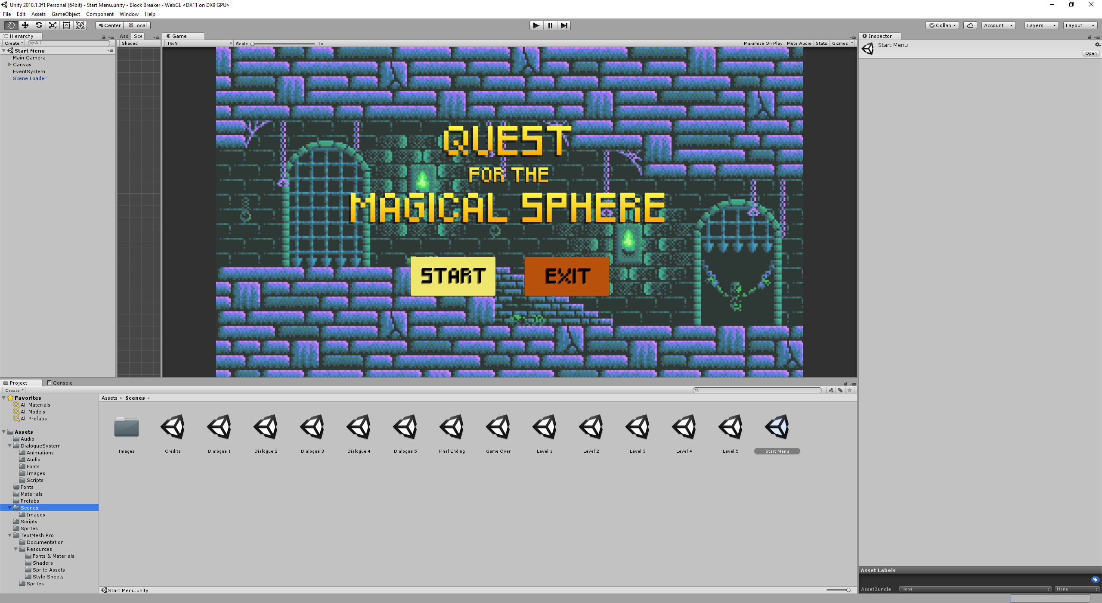Toggle Maximize On Play
Image resolution: width=1102 pixels, height=603 pixels.
(x=763, y=44)
